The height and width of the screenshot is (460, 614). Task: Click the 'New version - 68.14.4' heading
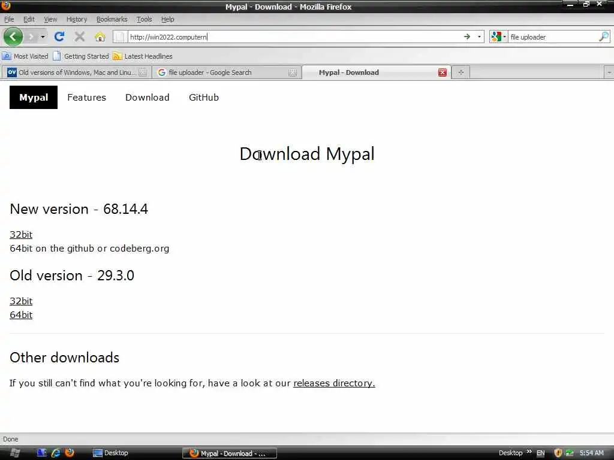[79, 209]
